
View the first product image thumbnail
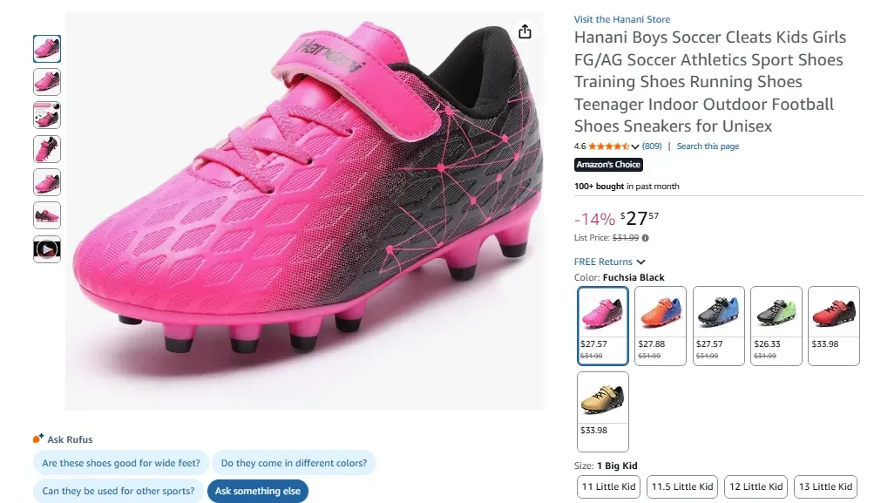47,49
